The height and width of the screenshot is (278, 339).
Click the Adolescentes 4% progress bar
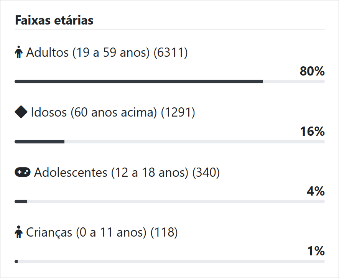pos(169,202)
